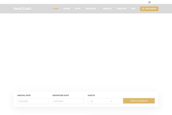The image size is (172, 115).
Task: Click the Check Availability button
Action: coord(139,101)
